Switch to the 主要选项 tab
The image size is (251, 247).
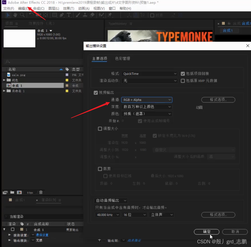click(100, 58)
